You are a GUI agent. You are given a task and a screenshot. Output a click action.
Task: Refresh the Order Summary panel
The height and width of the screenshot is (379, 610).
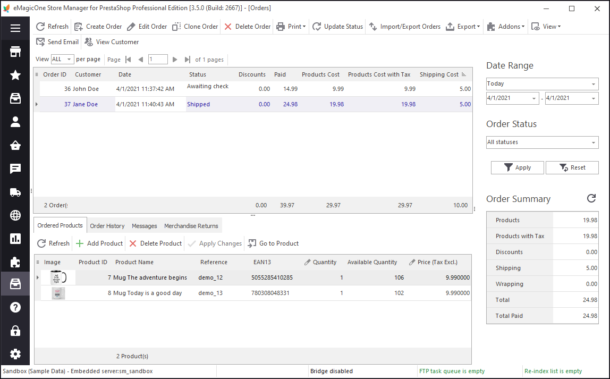coord(591,198)
